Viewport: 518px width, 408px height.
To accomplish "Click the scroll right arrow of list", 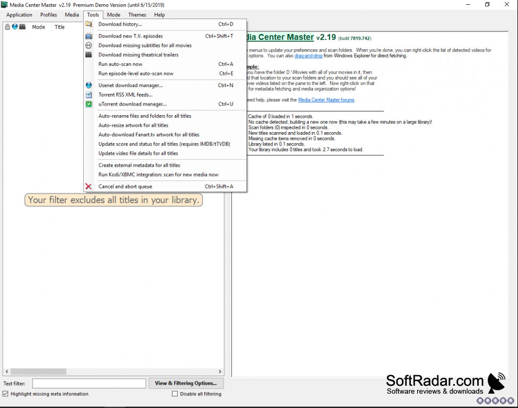I will click(x=220, y=371).
